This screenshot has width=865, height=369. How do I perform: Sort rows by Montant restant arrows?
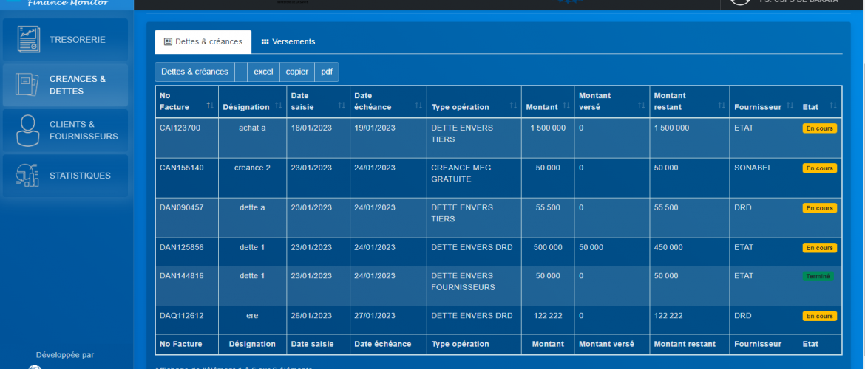(x=720, y=107)
